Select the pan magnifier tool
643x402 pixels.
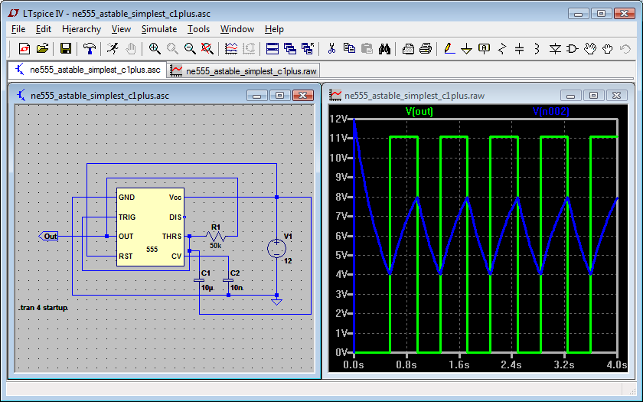[172, 49]
